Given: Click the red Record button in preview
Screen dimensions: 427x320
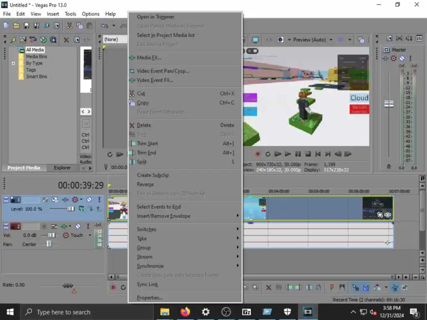Looking at the screenshot, I should (x=258, y=154).
